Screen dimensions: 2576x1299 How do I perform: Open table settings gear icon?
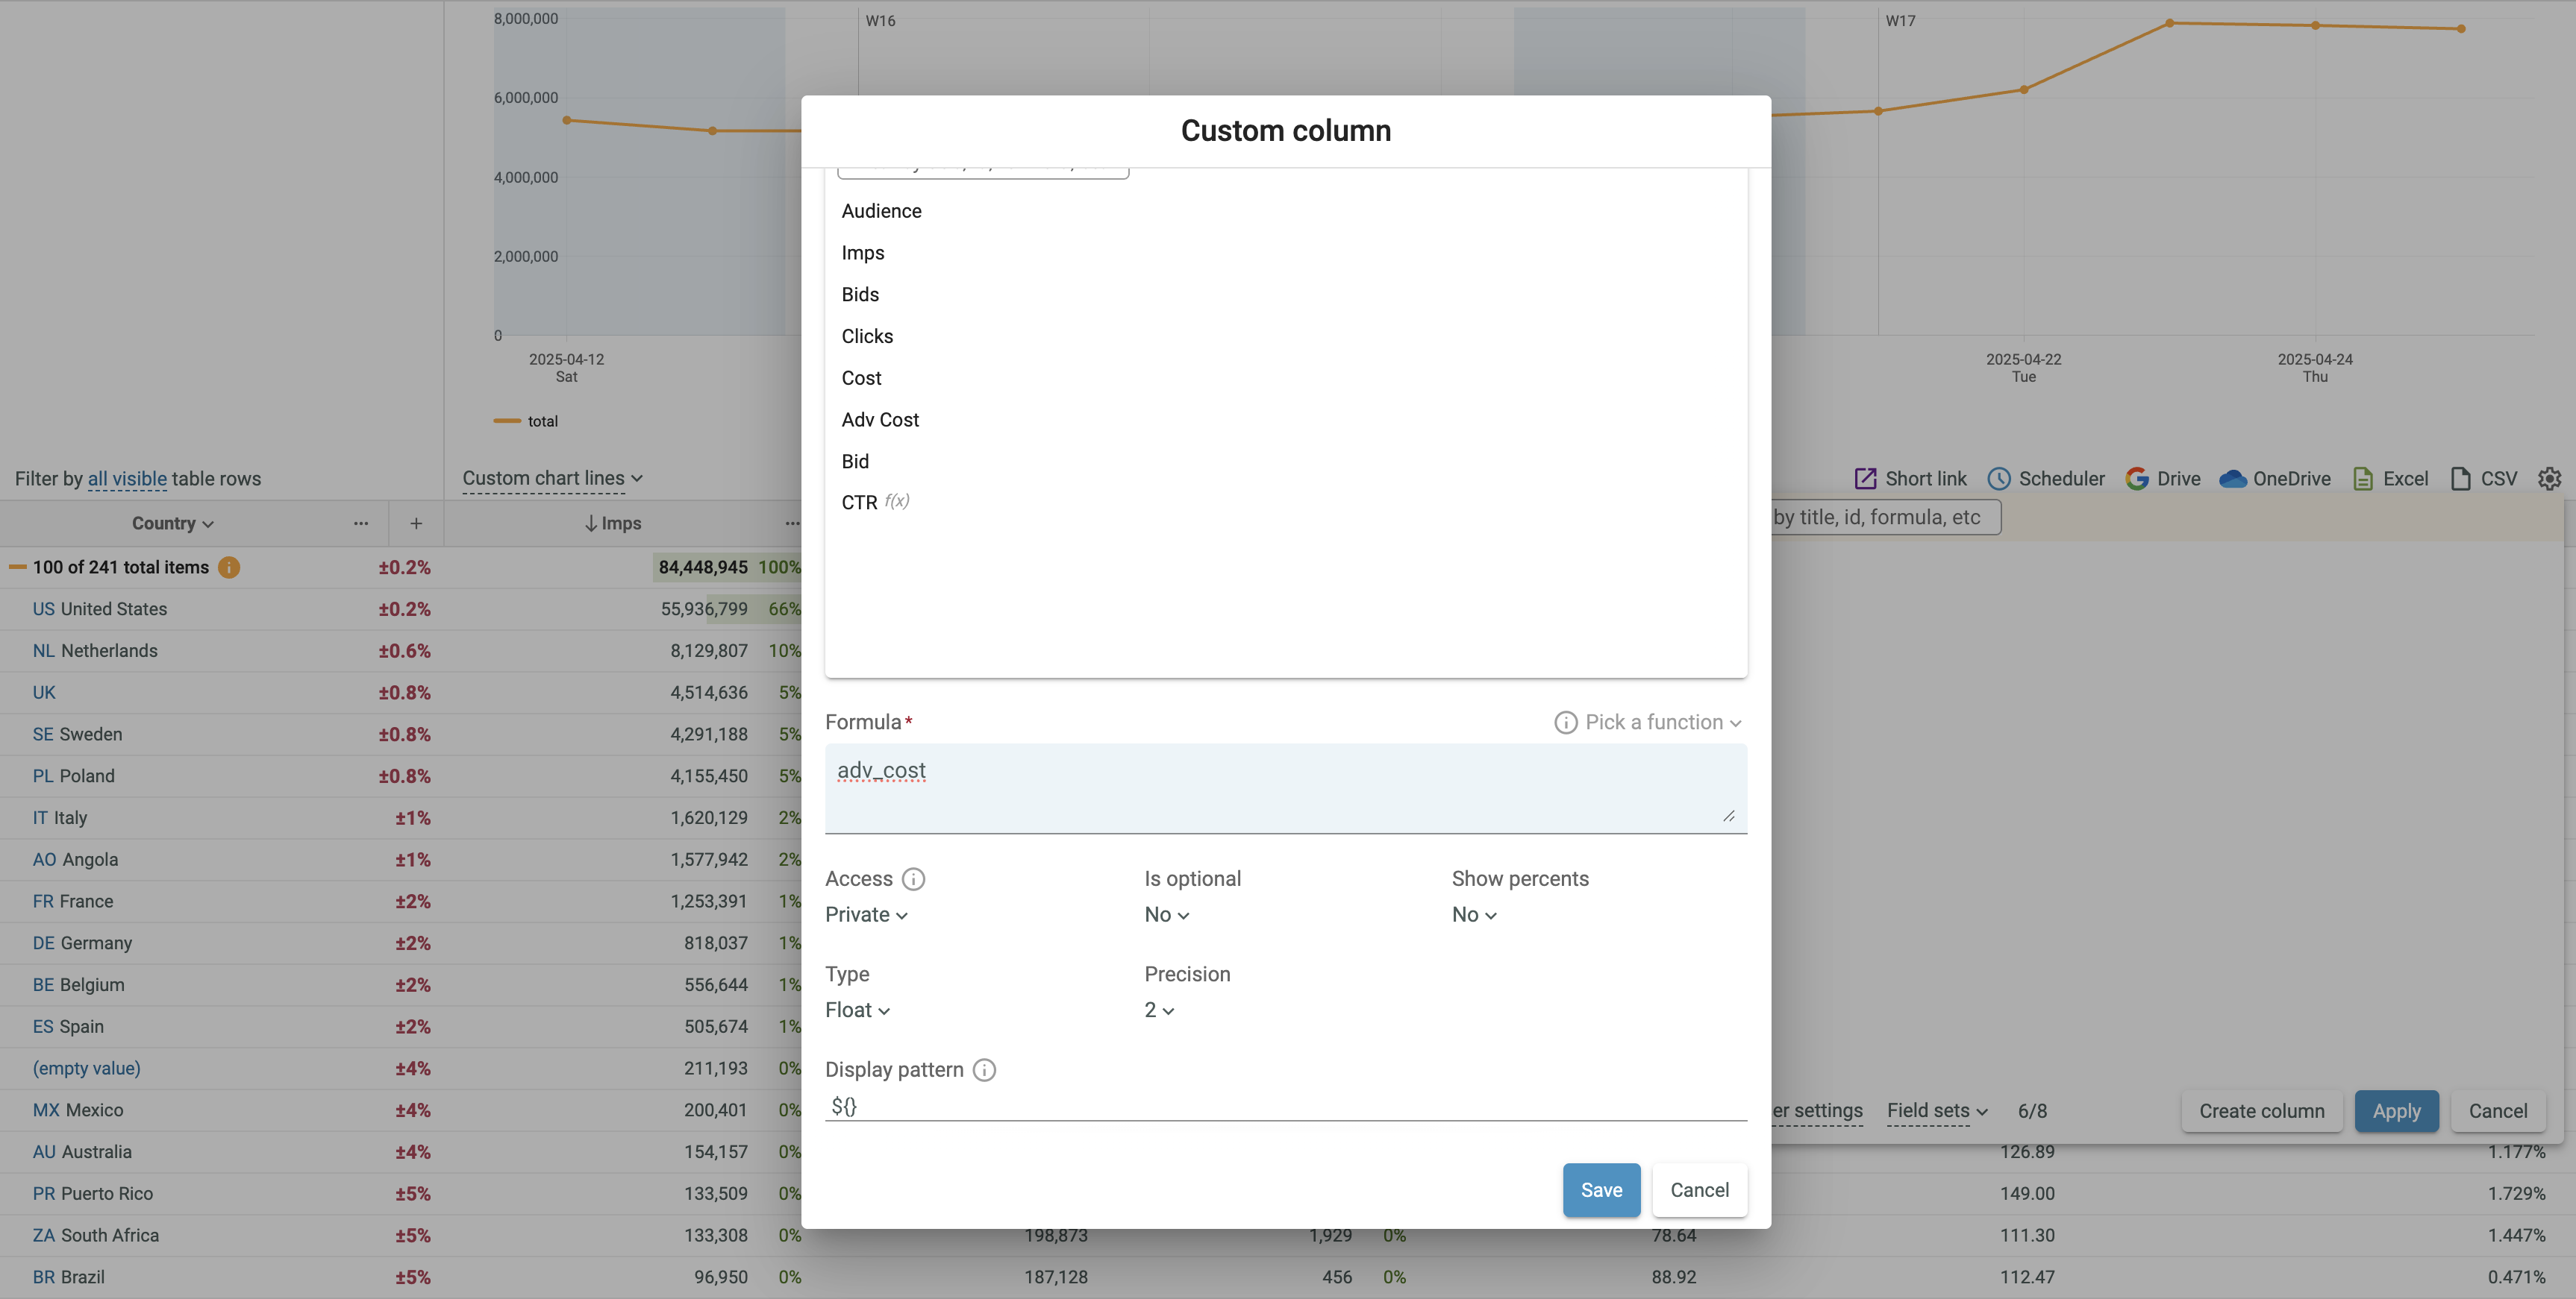2549,479
